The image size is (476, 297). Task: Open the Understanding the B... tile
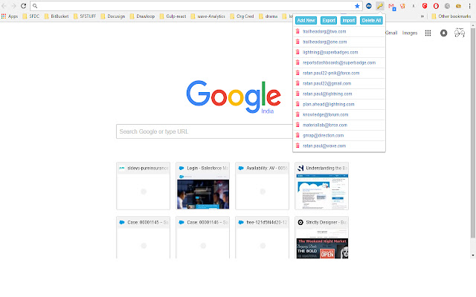click(x=322, y=186)
